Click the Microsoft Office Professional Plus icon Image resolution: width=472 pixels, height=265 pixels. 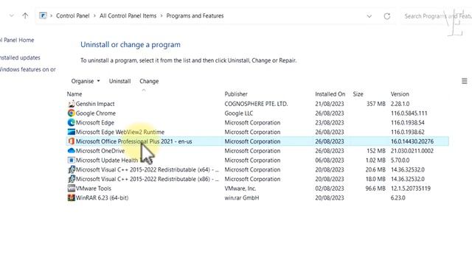tap(72, 141)
